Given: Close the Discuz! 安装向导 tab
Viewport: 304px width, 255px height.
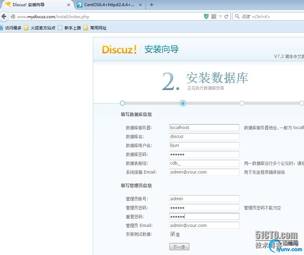Looking at the screenshot, I should tap(69, 5).
